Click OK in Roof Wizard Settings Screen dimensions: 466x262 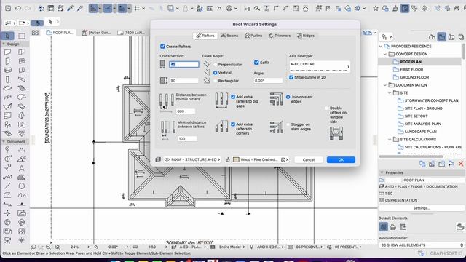(x=341, y=160)
